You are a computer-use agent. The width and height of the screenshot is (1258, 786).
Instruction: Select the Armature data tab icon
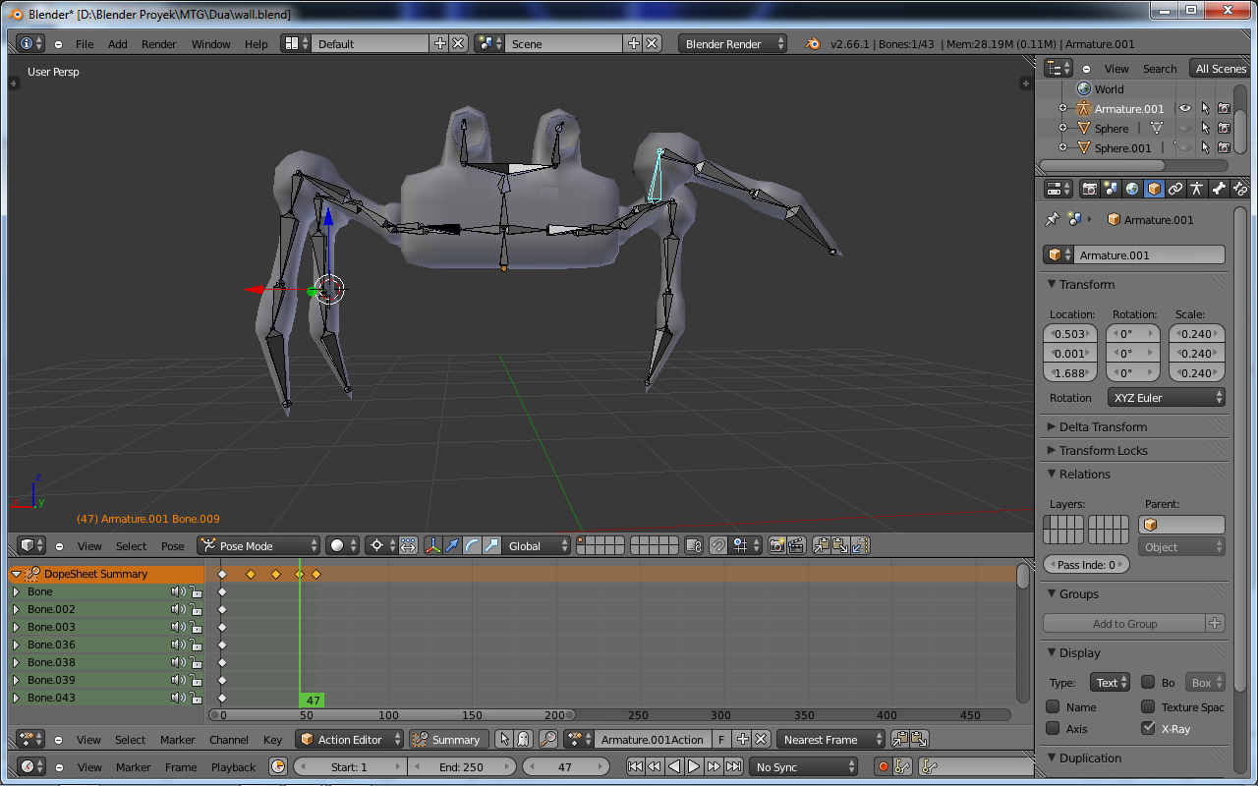[1197, 189]
